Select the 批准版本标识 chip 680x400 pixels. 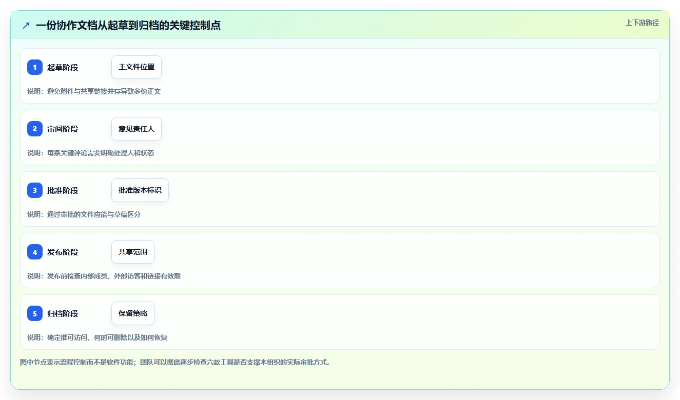pos(140,190)
